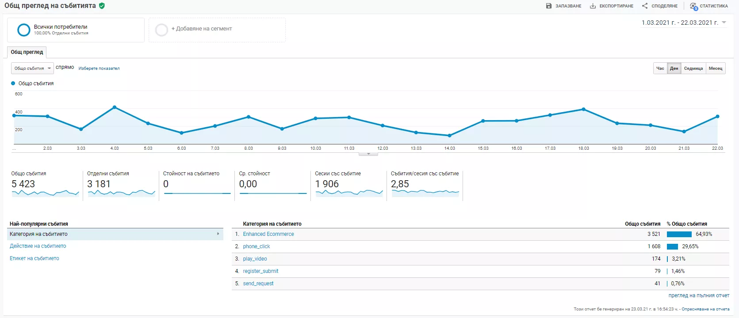The width and height of the screenshot is (739, 318).
Task: Click the export (ЕКСПОРТИРАНЕ) download icon
Action: click(x=593, y=6)
